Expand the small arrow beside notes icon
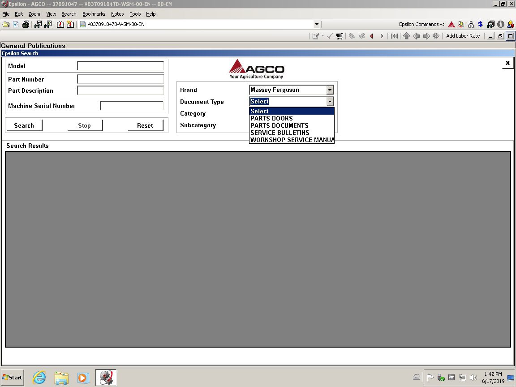The width and height of the screenshot is (516, 387). pyautogui.click(x=323, y=36)
